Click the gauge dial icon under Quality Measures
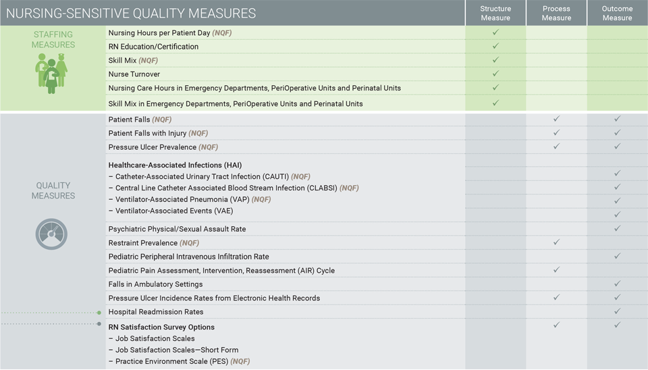 (x=52, y=234)
